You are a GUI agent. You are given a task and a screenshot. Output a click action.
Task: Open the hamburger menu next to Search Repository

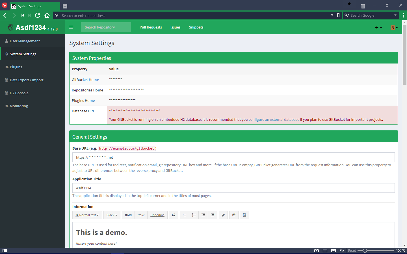[x=71, y=27]
